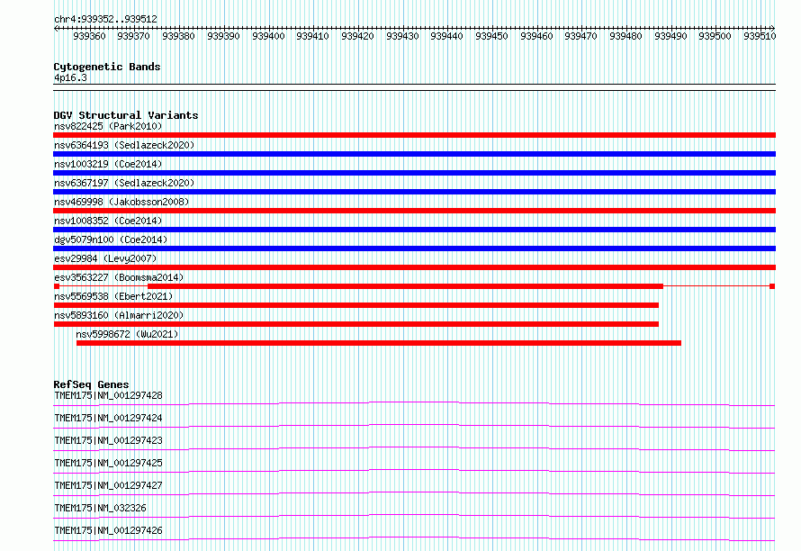Open transcript TMEM175|NM_001297423
Screen dimensions: 801x551
108,440
